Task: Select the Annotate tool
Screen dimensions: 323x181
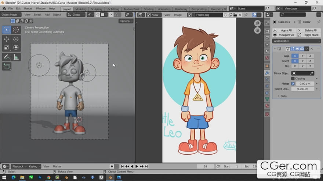Action: coord(7,57)
